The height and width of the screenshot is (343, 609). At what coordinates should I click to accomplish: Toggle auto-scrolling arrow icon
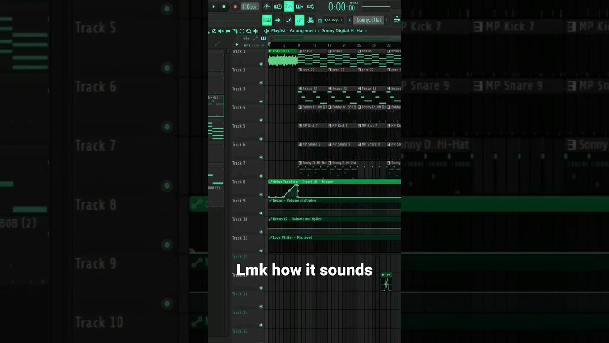click(x=278, y=20)
